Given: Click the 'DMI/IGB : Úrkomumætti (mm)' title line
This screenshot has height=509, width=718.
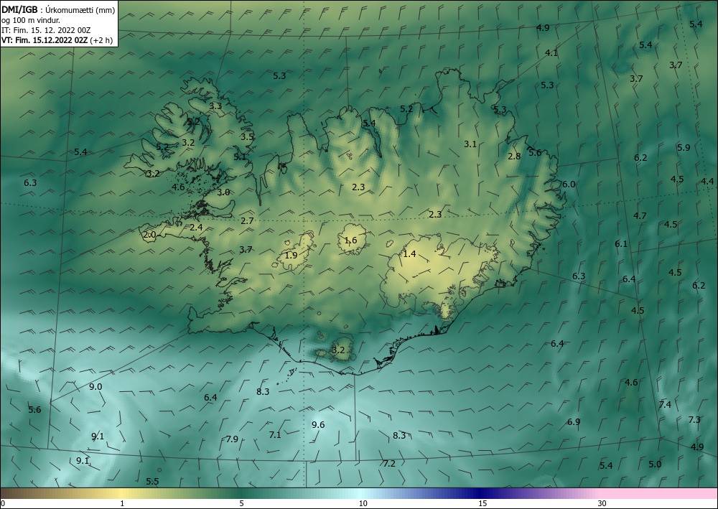Looking at the screenshot, I should pos(58,9).
